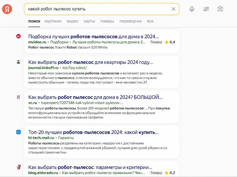Open result Как выбрать робот-пылесос для квартиры 2024
The height and width of the screenshot is (177, 237).
click(91, 62)
